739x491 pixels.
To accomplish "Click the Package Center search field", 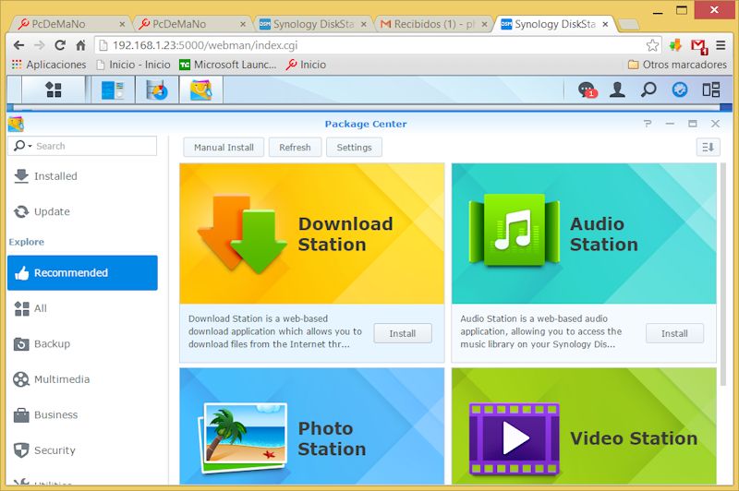I will 82,146.
